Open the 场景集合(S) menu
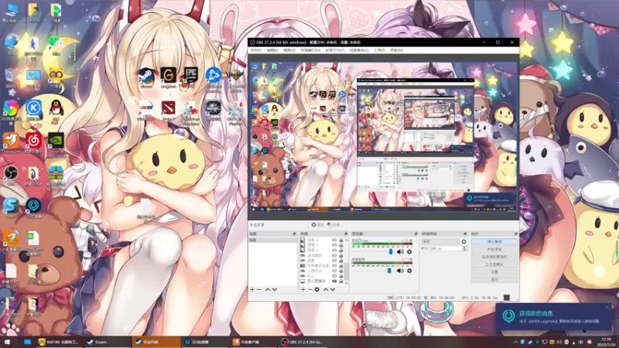 point(359,50)
